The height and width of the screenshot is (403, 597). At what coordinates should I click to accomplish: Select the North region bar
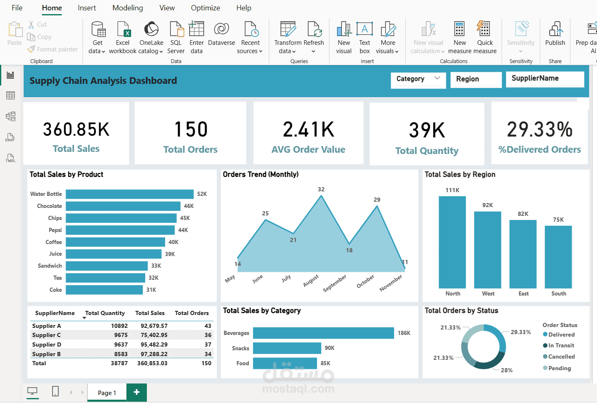pyautogui.click(x=452, y=242)
